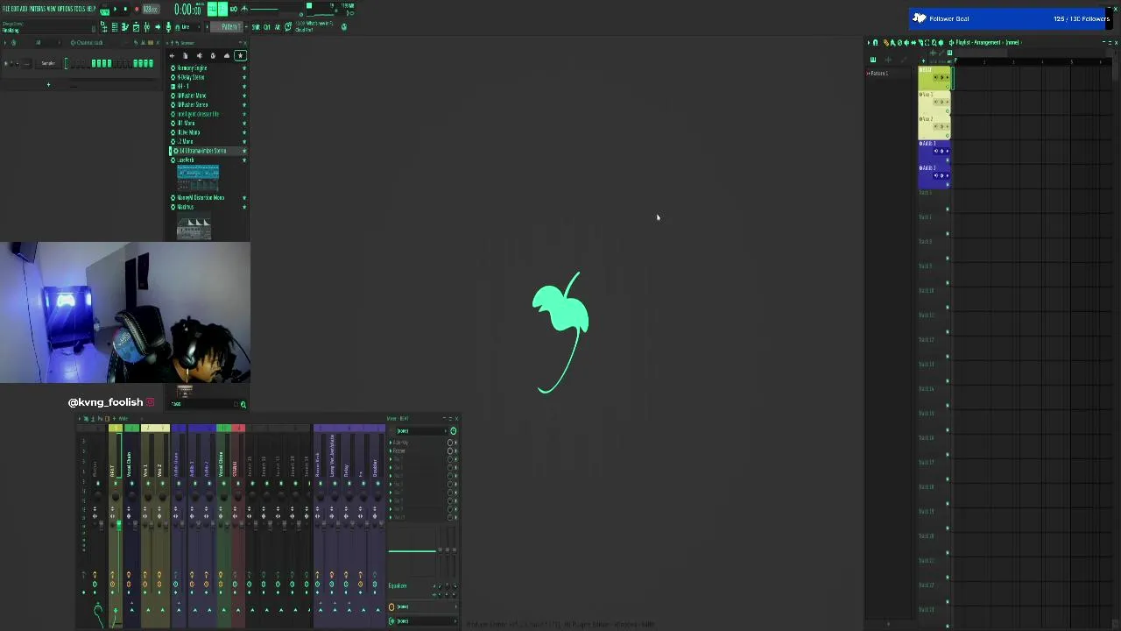Adjust the Master mixer track volume fader
1121x631 pixels.
[102, 526]
